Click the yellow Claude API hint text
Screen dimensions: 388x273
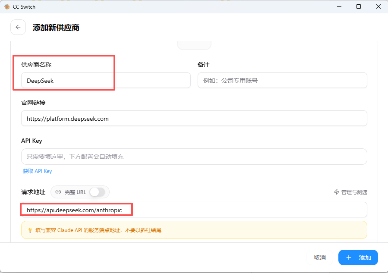[x=98, y=230]
